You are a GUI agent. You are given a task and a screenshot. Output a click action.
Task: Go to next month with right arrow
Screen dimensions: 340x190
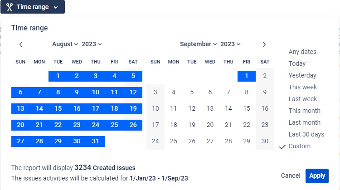pos(264,44)
